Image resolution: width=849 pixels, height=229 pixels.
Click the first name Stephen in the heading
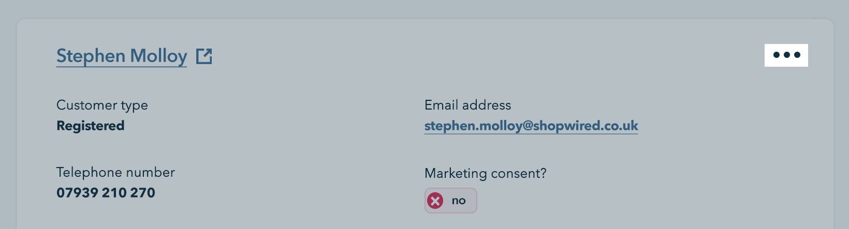pos(91,56)
